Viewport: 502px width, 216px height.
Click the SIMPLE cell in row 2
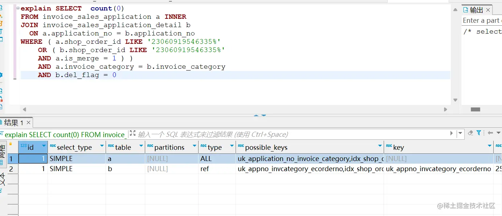coord(77,169)
